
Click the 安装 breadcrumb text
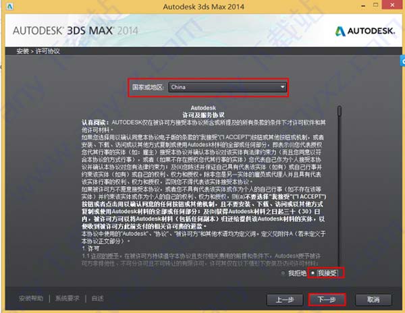(x=23, y=51)
